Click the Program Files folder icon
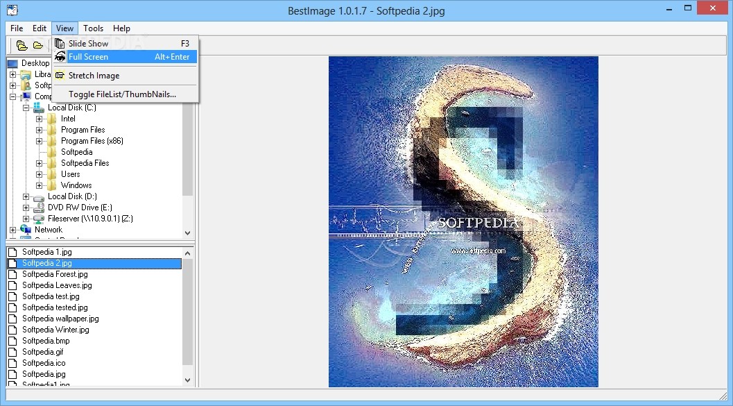 (52, 130)
